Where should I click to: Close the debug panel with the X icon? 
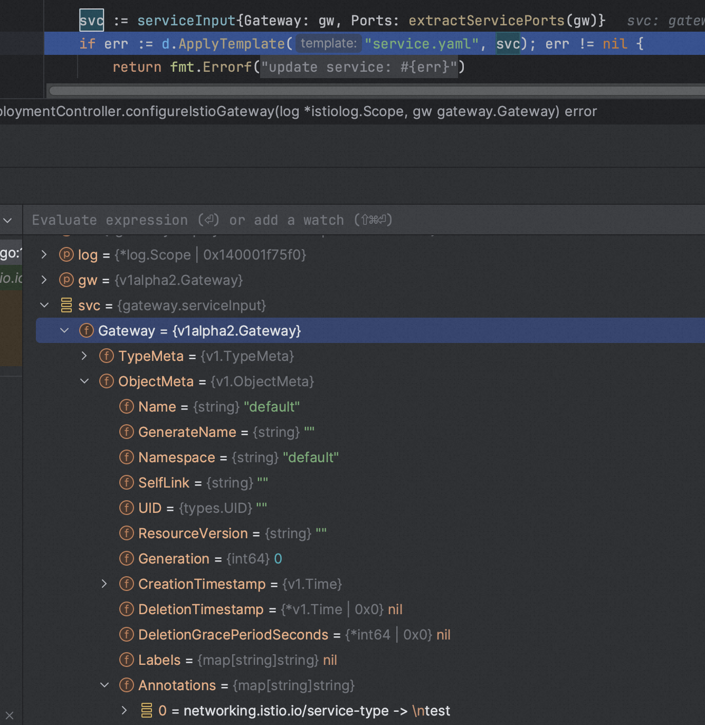pyautogui.click(x=9, y=716)
